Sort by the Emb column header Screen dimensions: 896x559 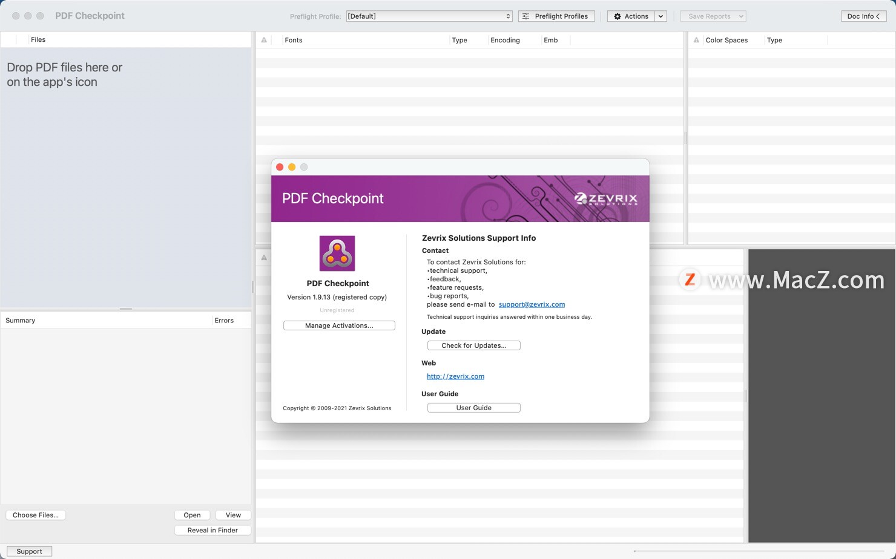[555, 40]
